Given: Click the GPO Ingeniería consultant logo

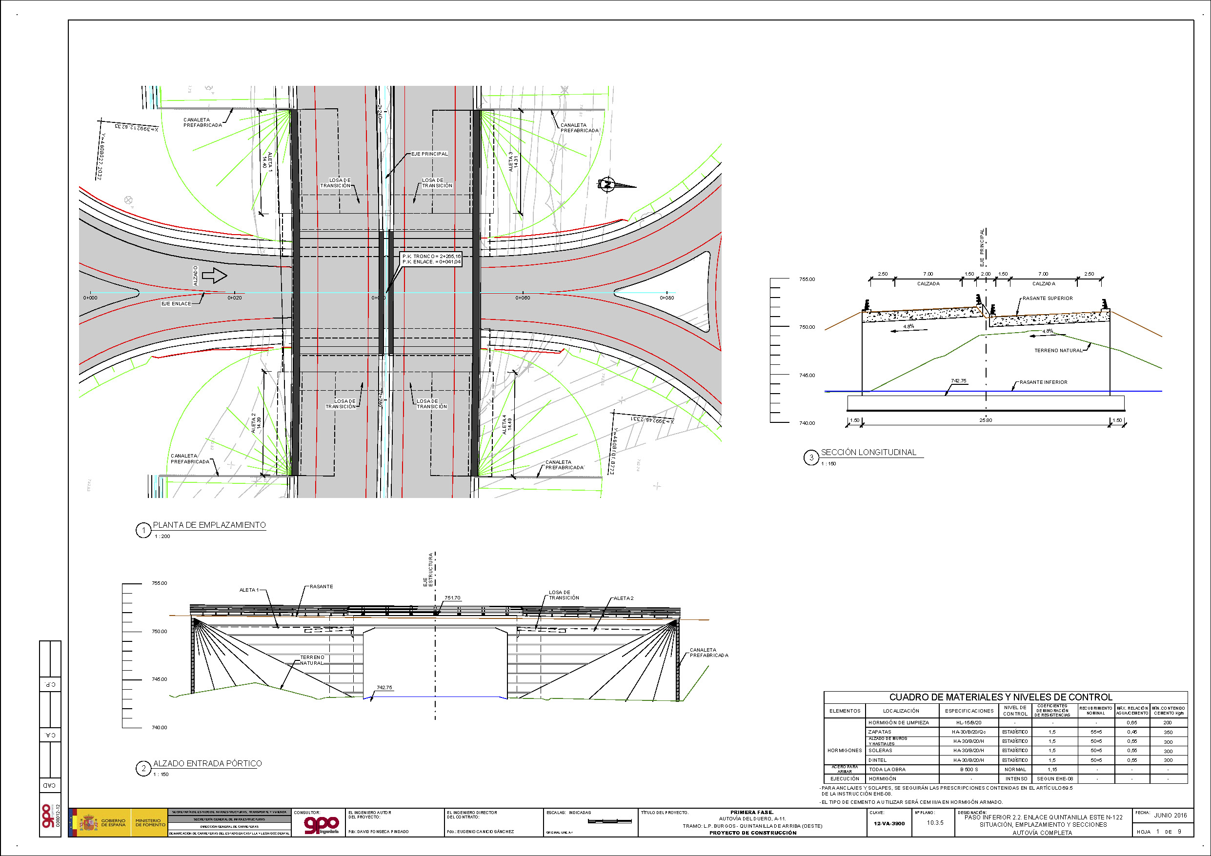Looking at the screenshot, I should click(321, 825).
